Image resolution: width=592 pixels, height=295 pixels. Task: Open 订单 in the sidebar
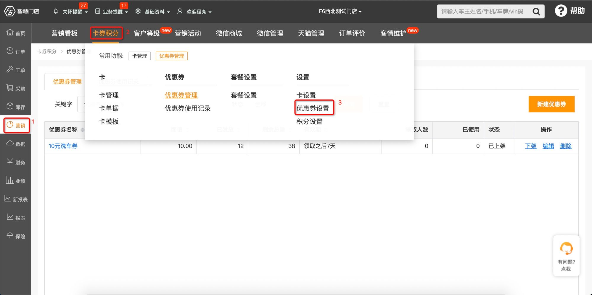[16, 51]
